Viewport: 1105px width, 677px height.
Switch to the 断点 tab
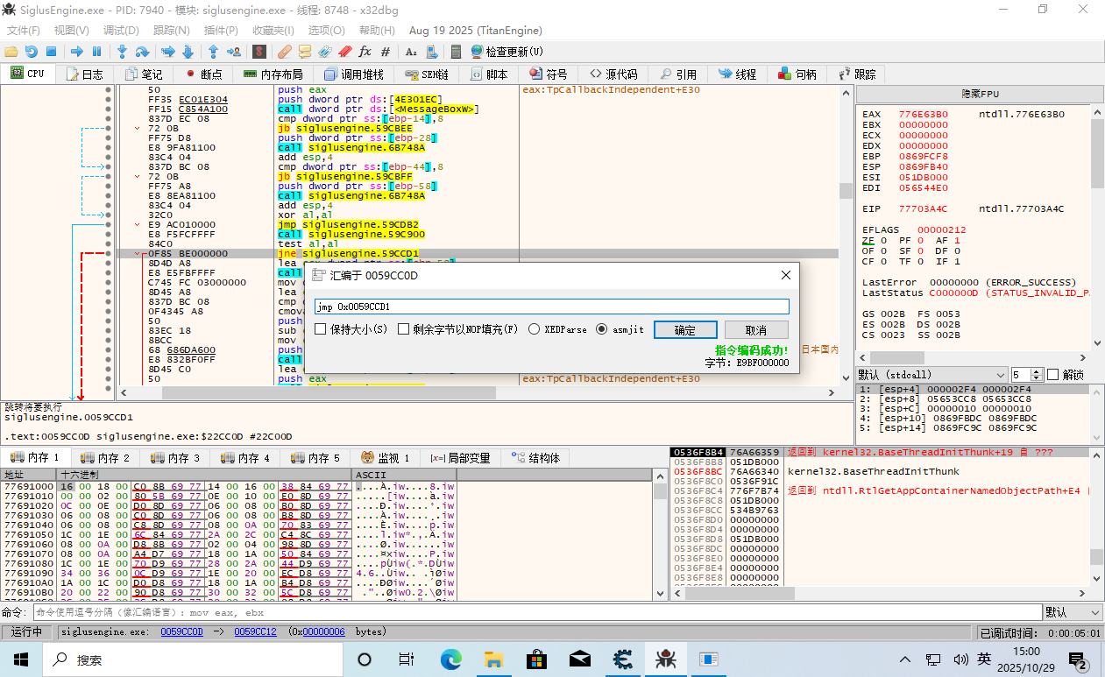pos(203,74)
